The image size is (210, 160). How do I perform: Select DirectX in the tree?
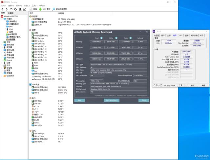8,60
